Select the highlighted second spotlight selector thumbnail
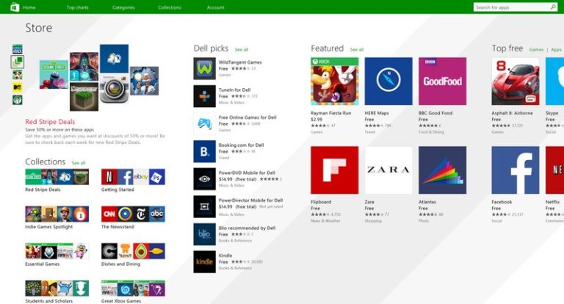The height and width of the screenshot is (304, 564). 18,62
